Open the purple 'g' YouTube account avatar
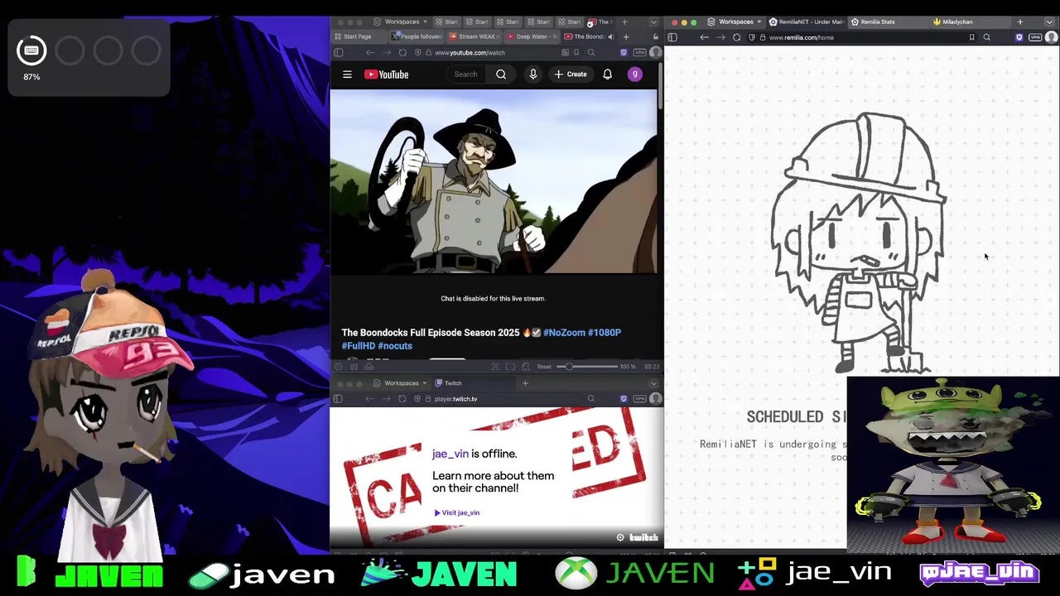This screenshot has height=596, width=1060. click(x=635, y=74)
